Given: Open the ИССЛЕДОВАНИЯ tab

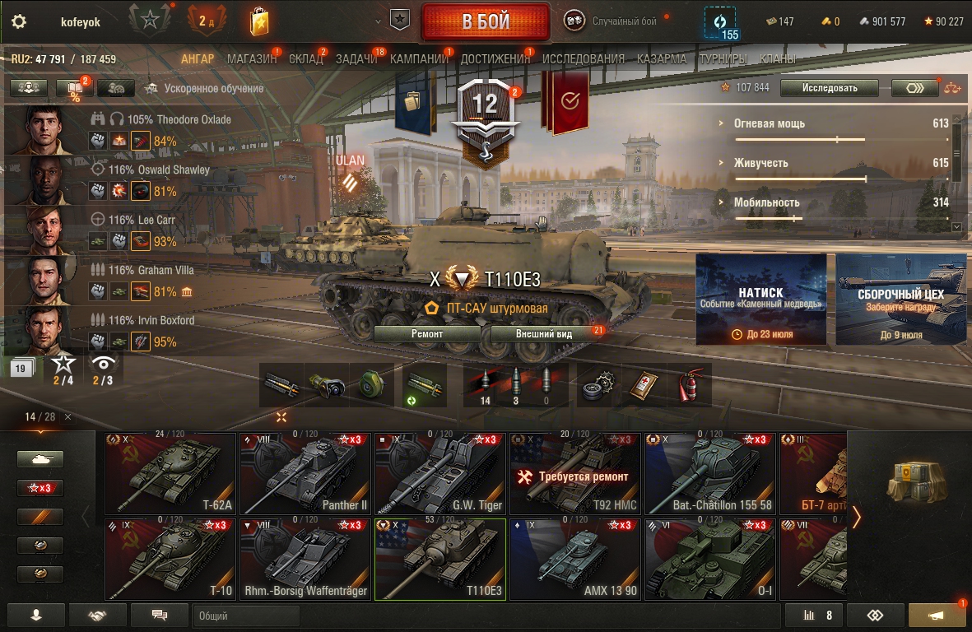Looking at the screenshot, I should pyautogui.click(x=583, y=59).
